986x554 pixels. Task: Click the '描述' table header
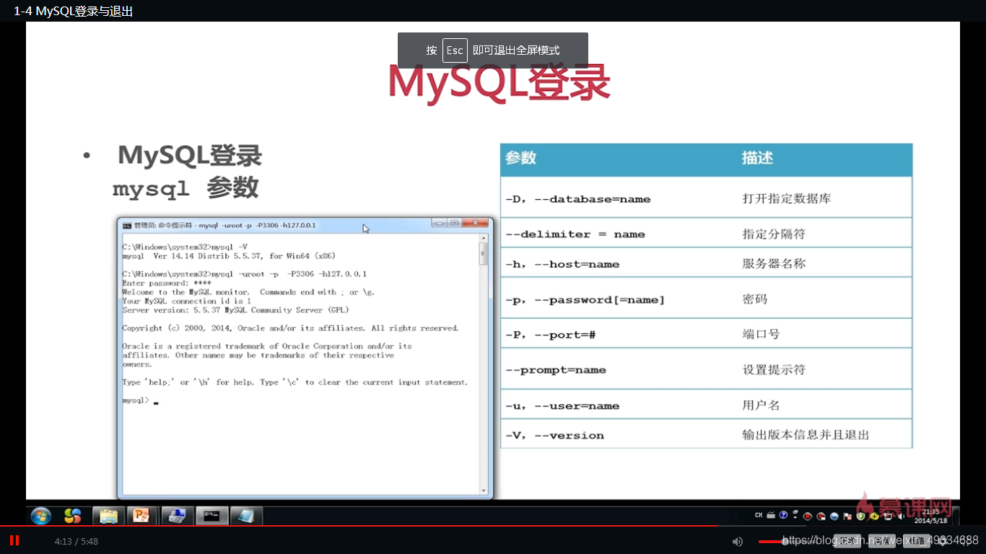(x=757, y=158)
